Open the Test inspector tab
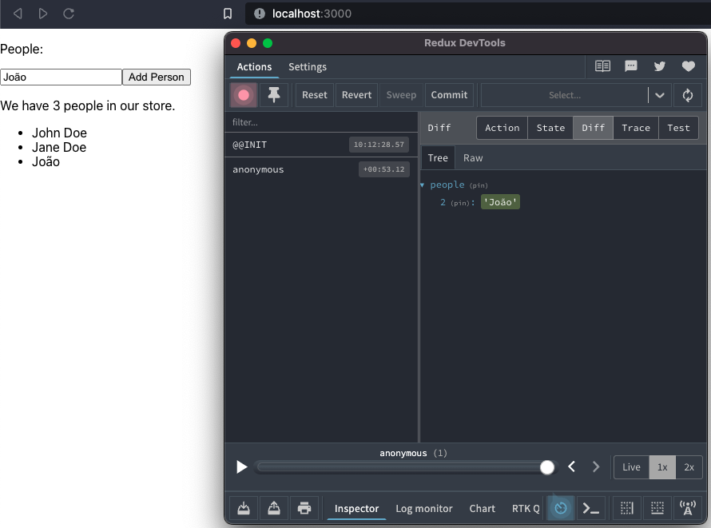 [x=678, y=128]
